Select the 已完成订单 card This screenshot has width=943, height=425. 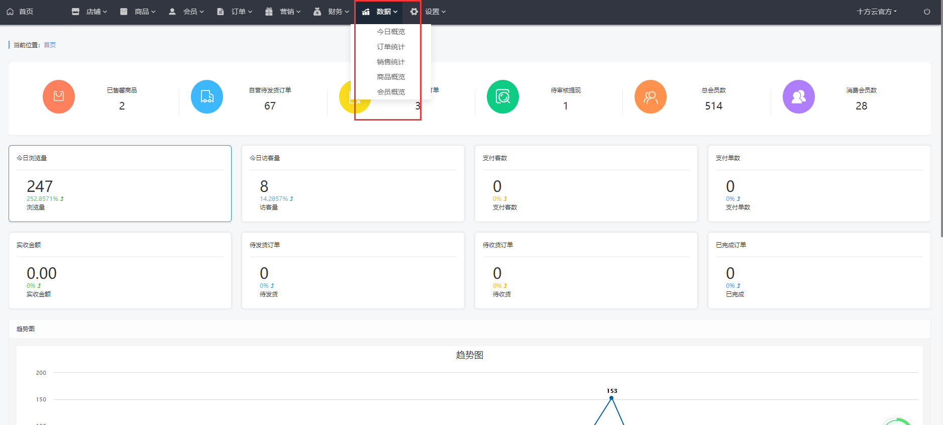[819, 270]
